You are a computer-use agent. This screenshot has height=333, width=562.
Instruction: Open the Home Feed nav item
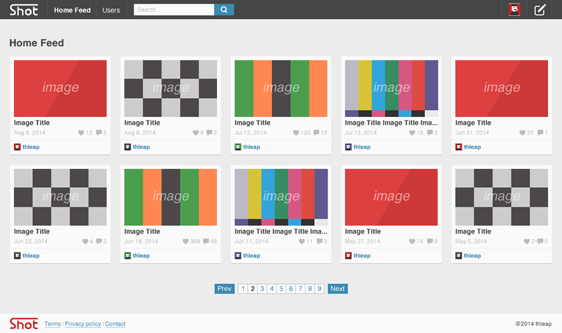(72, 10)
